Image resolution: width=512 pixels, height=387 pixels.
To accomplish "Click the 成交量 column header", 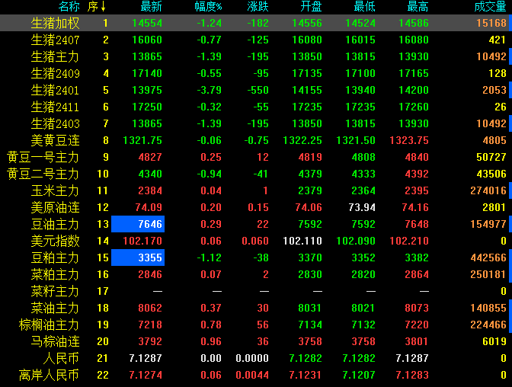I will click(x=491, y=6).
